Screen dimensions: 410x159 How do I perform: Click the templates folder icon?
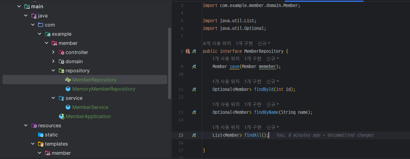41,144
